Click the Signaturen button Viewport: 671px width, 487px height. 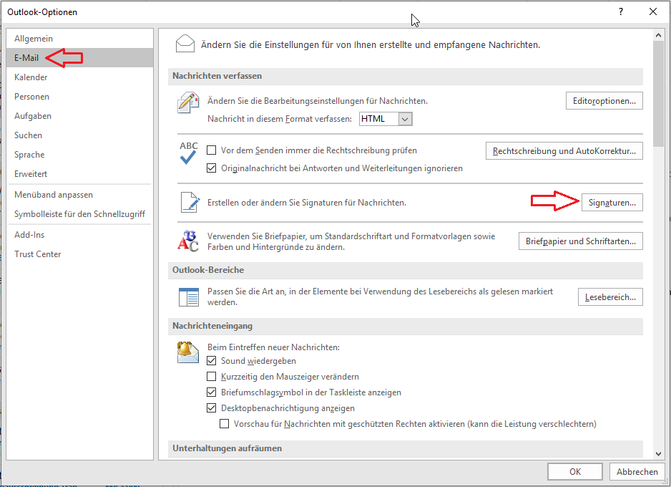(x=612, y=202)
